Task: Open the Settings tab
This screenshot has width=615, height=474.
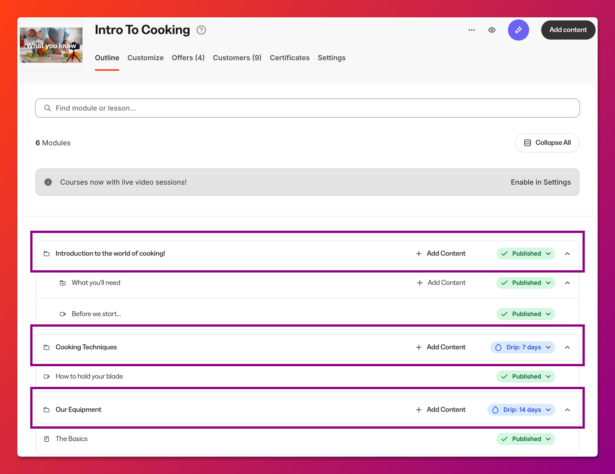Action: tap(331, 58)
